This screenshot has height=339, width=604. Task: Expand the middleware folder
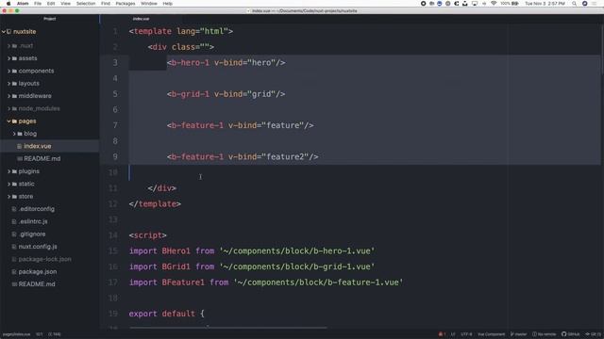pos(8,96)
